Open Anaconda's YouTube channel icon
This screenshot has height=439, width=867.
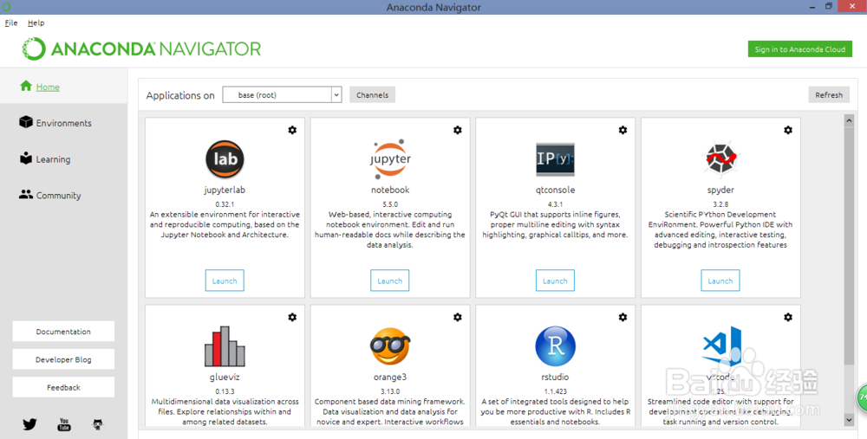[x=64, y=424]
